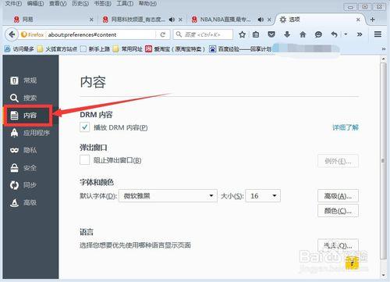The height and width of the screenshot is (282, 390).
Task: Open the 查看 menu
Action: pos(58,4)
